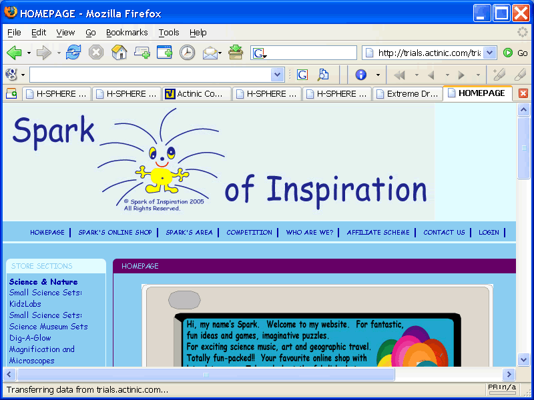The image size is (534, 400).
Task: Go back with the green Back arrow
Action: click(14, 53)
